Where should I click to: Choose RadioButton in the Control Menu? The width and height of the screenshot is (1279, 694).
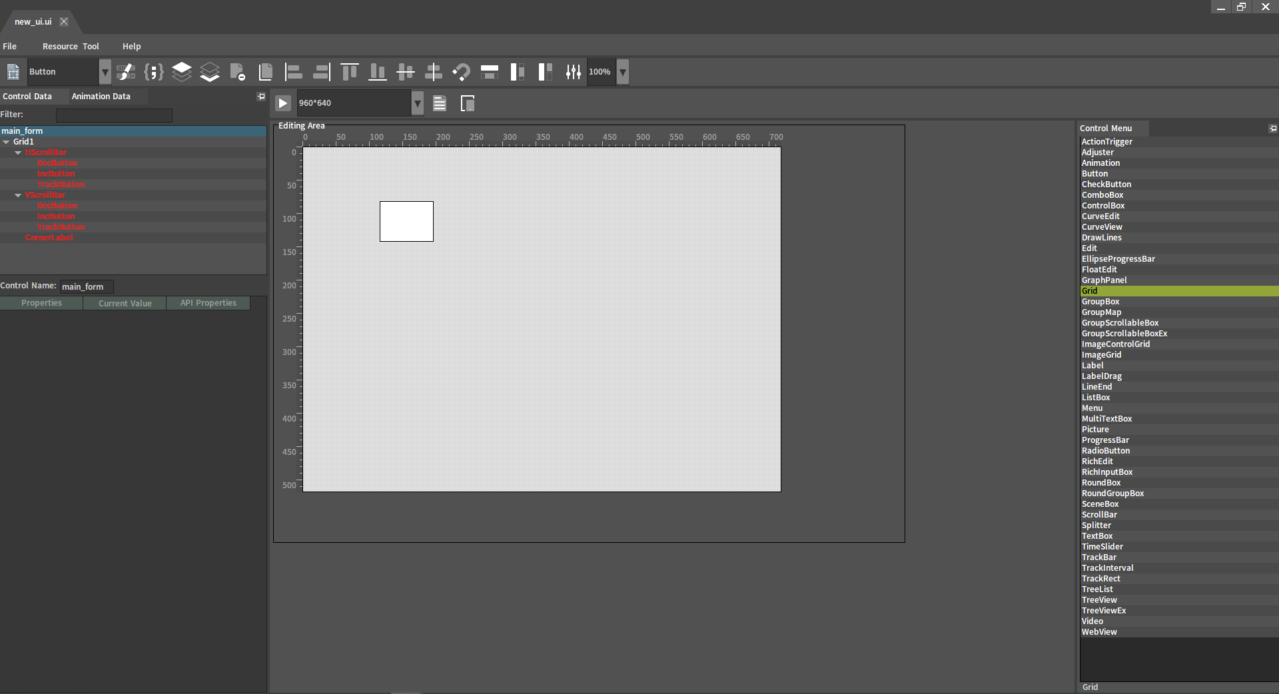pyautogui.click(x=1179, y=451)
